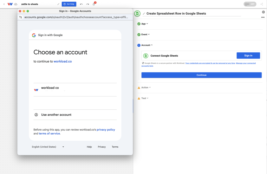Screen dimensions: 267x174
Task: Expand the Action section
Action: [x=146, y=88]
